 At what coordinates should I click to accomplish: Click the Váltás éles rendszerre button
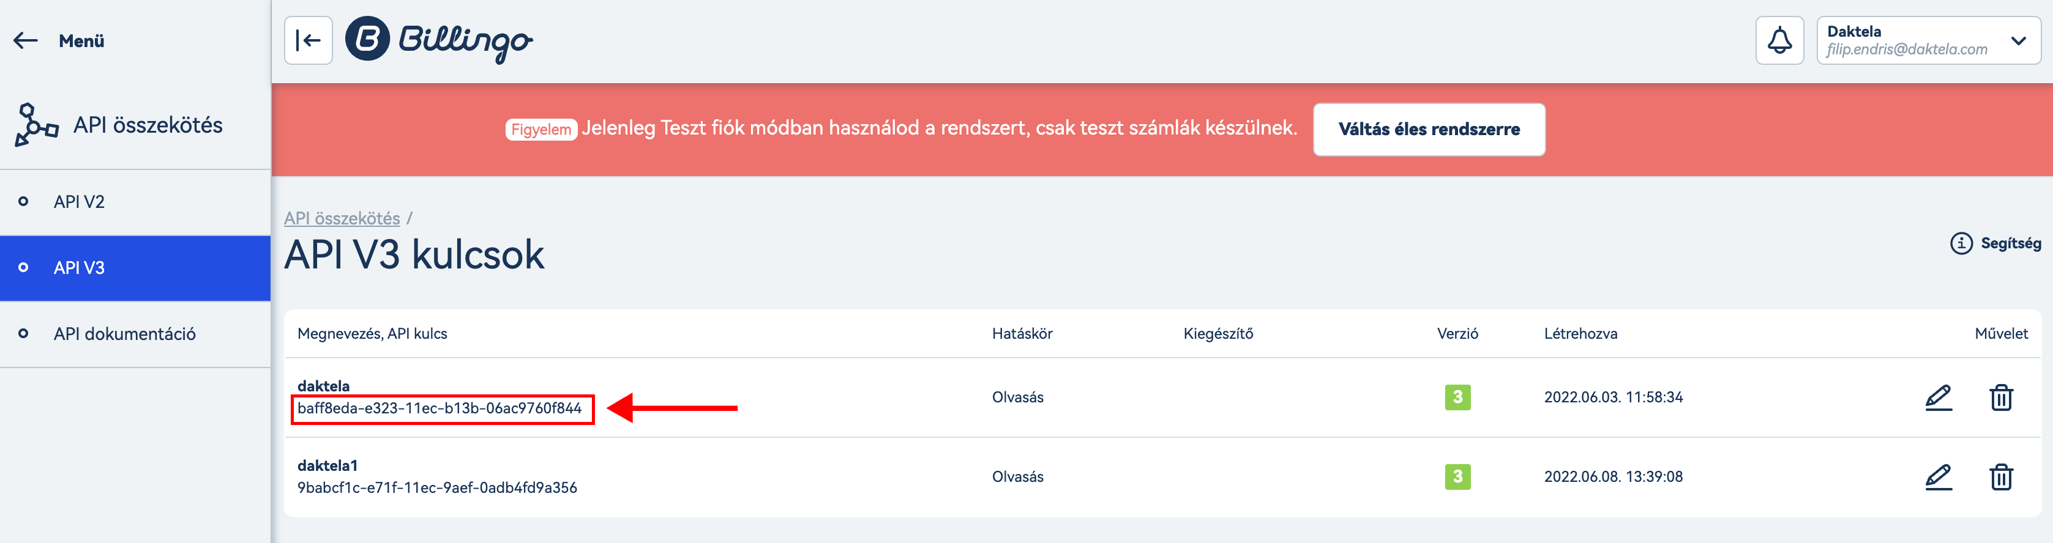(1428, 130)
